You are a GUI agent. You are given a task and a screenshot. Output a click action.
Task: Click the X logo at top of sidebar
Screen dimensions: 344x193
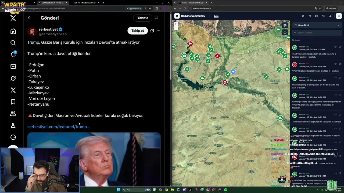(x=13, y=18)
